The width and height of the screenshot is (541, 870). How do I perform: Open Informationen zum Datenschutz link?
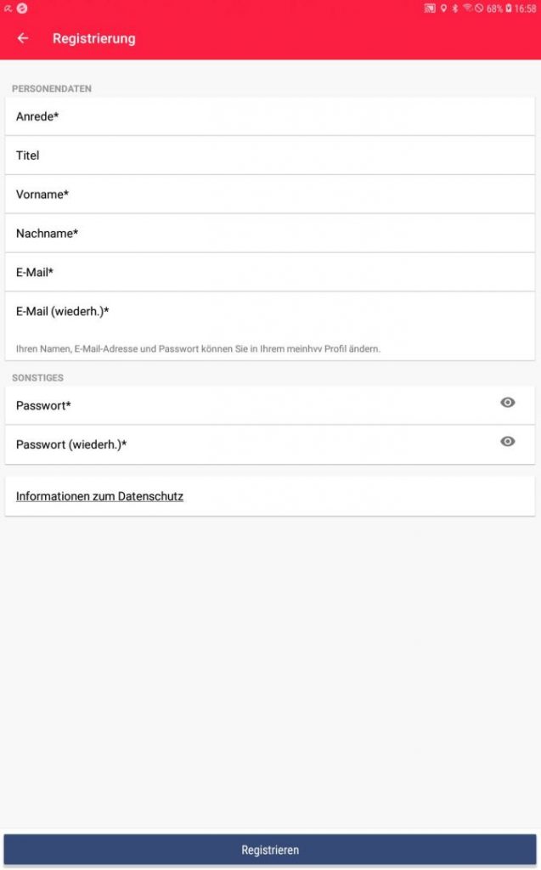[x=99, y=496]
